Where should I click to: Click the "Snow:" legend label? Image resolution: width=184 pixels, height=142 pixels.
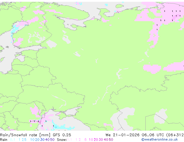(62, 140)
